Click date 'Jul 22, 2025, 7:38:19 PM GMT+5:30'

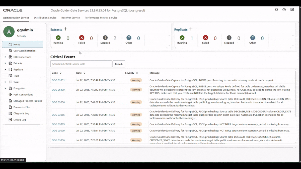pos(96,115)
